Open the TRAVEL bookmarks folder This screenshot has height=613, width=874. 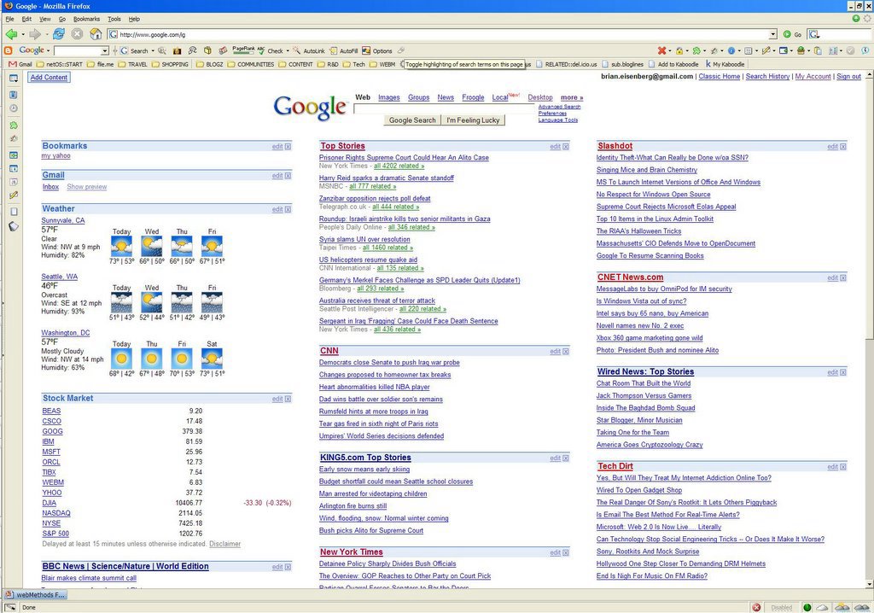(x=132, y=64)
